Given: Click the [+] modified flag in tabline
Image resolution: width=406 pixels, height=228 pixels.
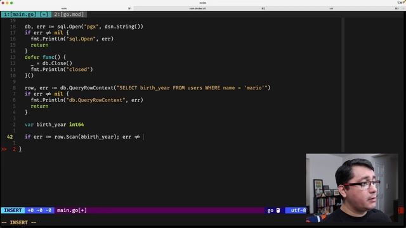Looking at the screenshot, I should (44, 14).
